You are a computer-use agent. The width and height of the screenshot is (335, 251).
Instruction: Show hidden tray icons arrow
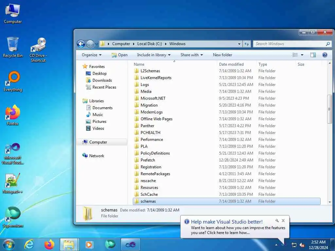pos(276,245)
